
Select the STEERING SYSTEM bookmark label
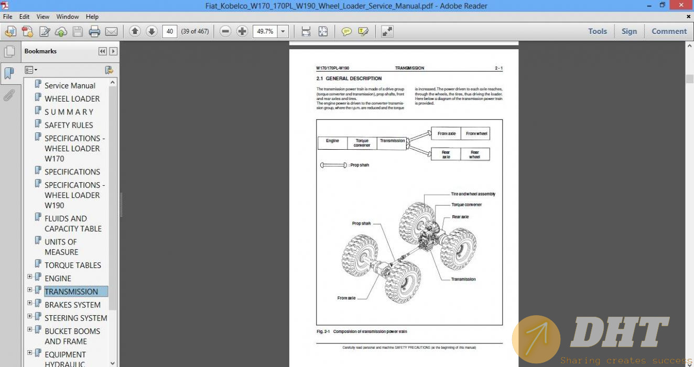pos(75,318)
